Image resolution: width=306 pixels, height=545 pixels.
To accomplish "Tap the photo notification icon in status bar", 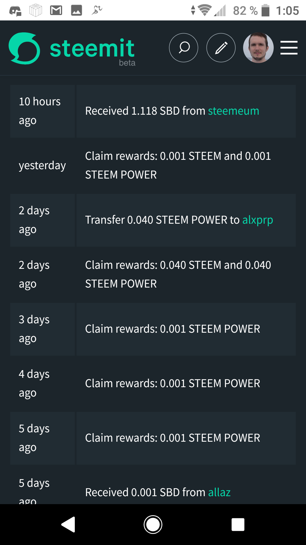I will 76,11.
